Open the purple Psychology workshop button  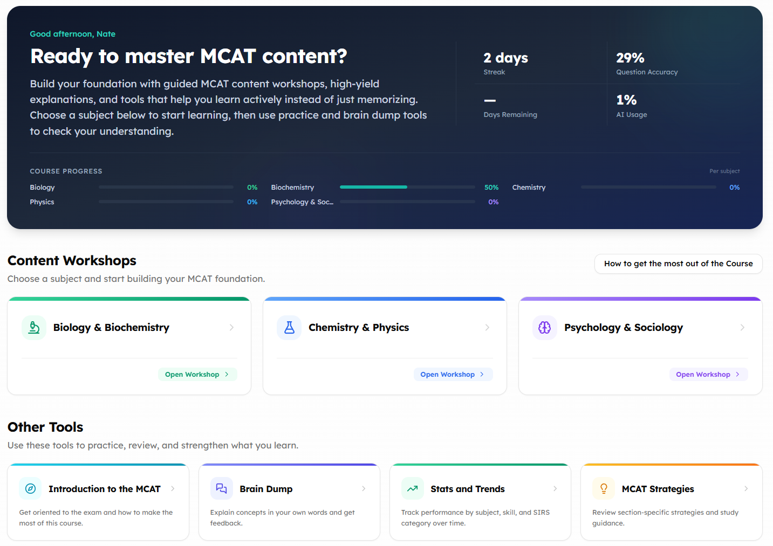(708, 375)
